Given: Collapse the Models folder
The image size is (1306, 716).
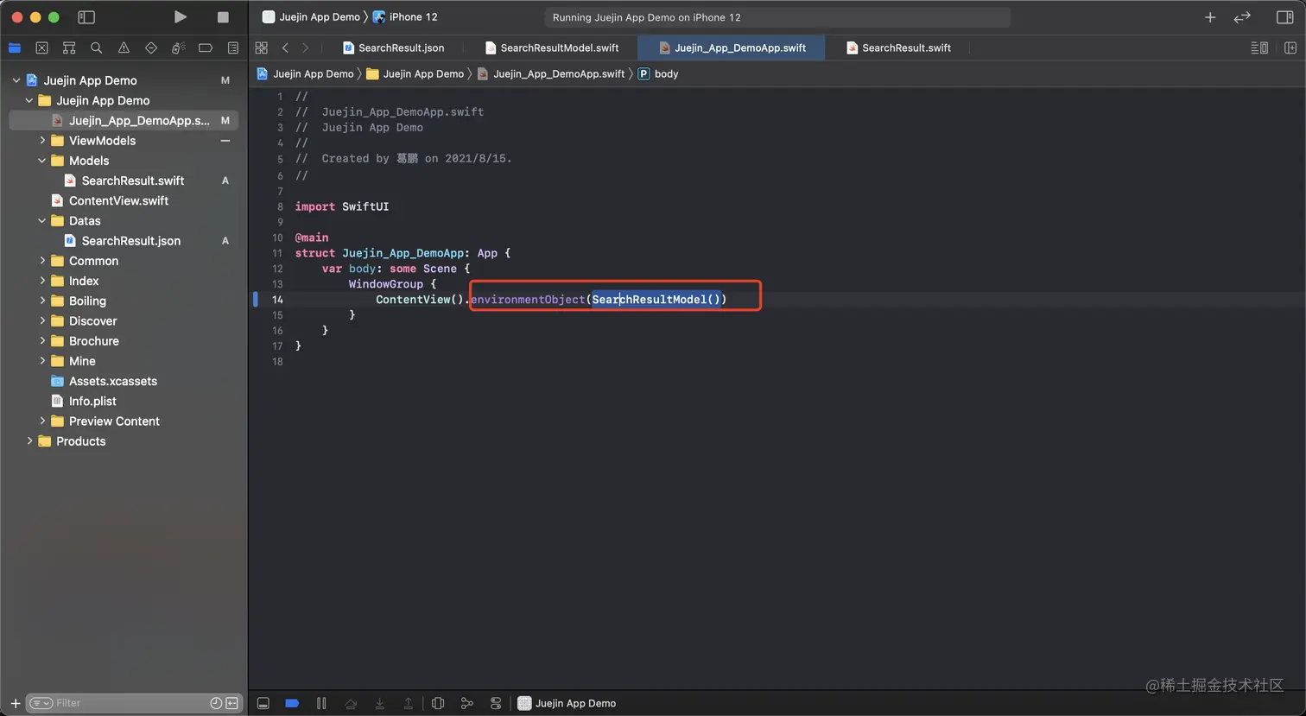Looking at the screenshot, I should click(41, 161).
